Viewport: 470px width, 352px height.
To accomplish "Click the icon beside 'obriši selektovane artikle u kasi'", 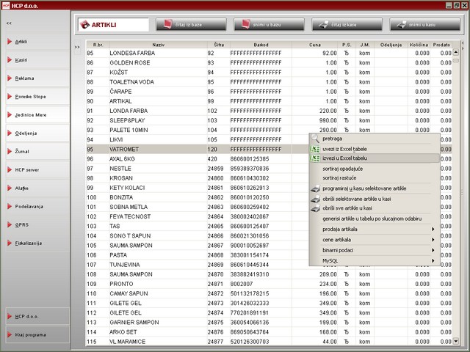I will coord(316,199).
